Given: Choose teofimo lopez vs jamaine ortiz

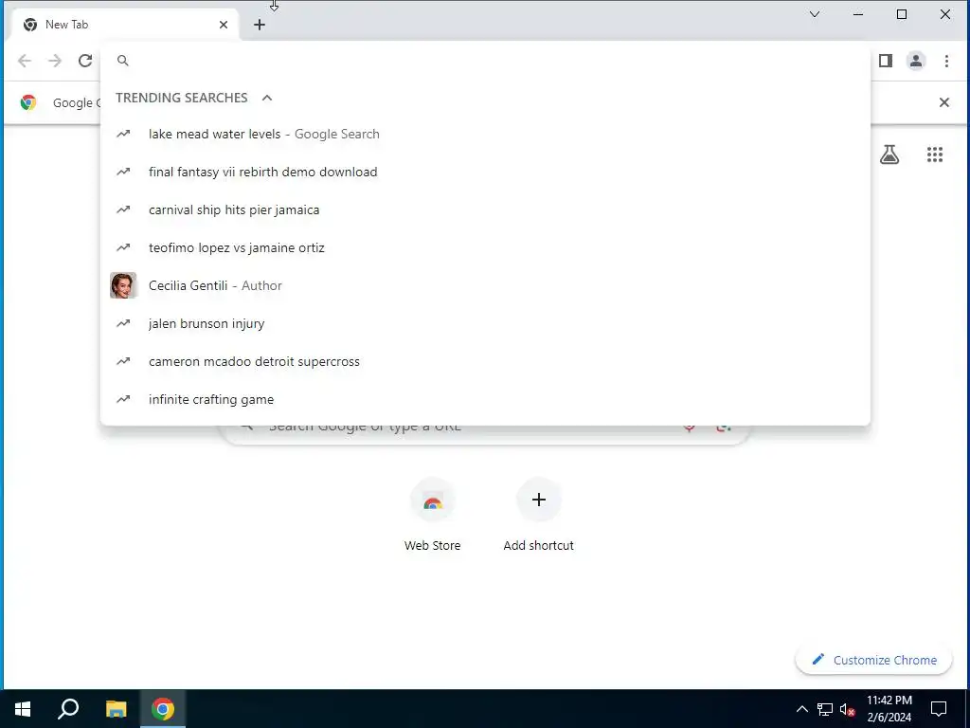Looking at the screenshot, I should tap(485, 247).
